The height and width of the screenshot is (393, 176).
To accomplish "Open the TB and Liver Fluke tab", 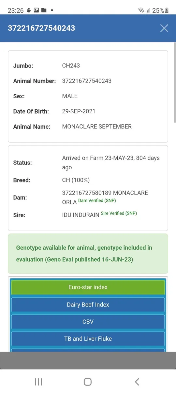I will coord(88,339).
